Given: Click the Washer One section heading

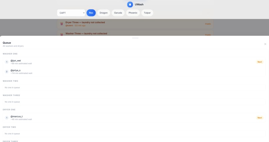Looking at the screenshot, I should click(10, 54).
